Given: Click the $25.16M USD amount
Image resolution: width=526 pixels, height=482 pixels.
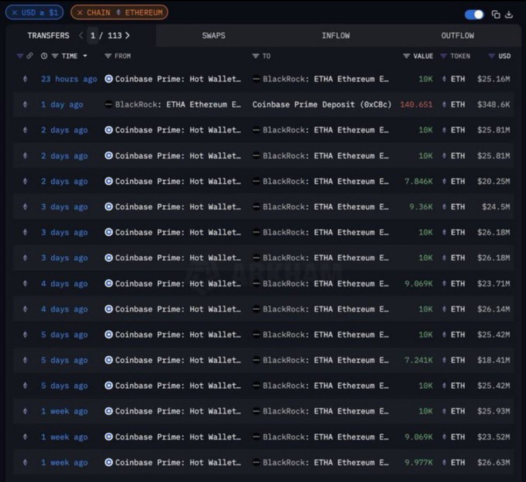Looking at the screenshot, I should tap(493, 79).
